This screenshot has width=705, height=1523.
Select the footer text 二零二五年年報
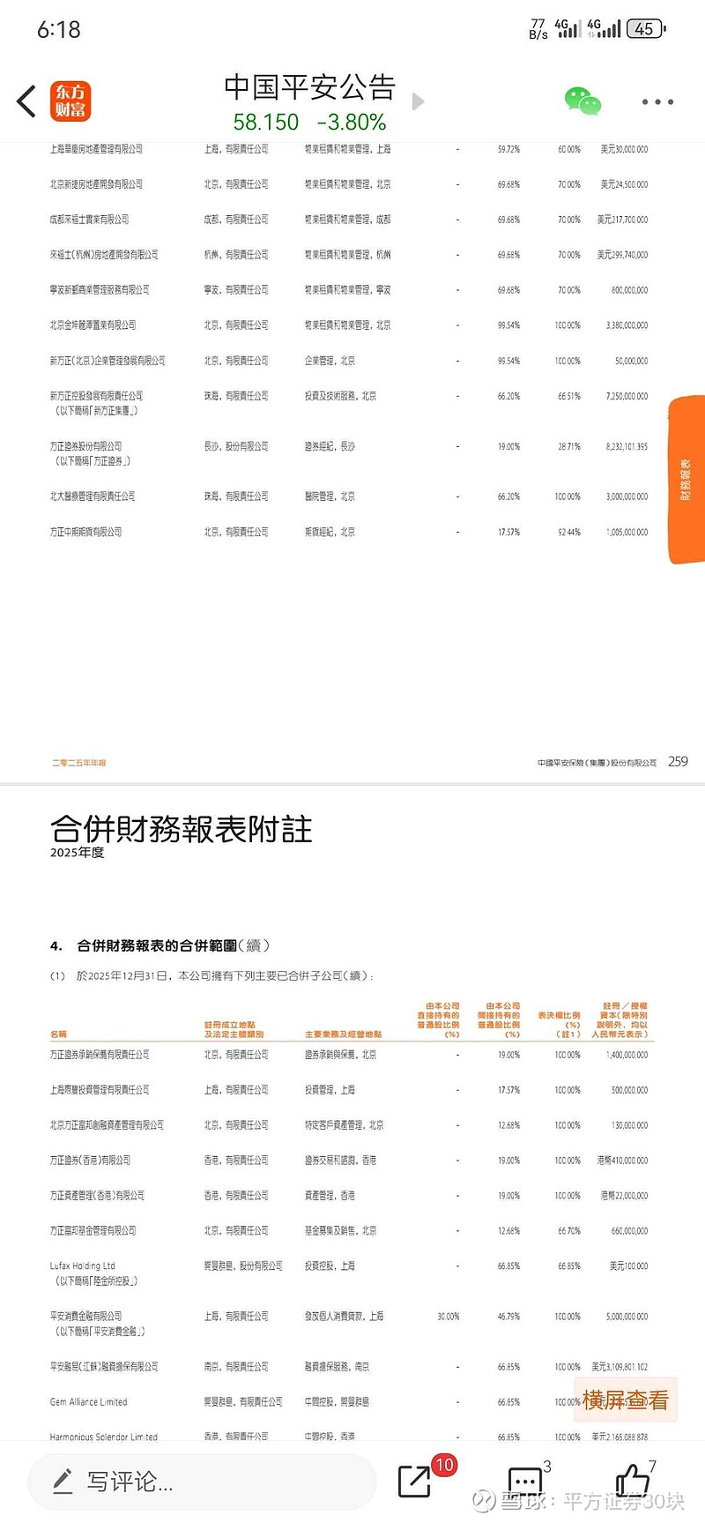click(x=78, y=763)
